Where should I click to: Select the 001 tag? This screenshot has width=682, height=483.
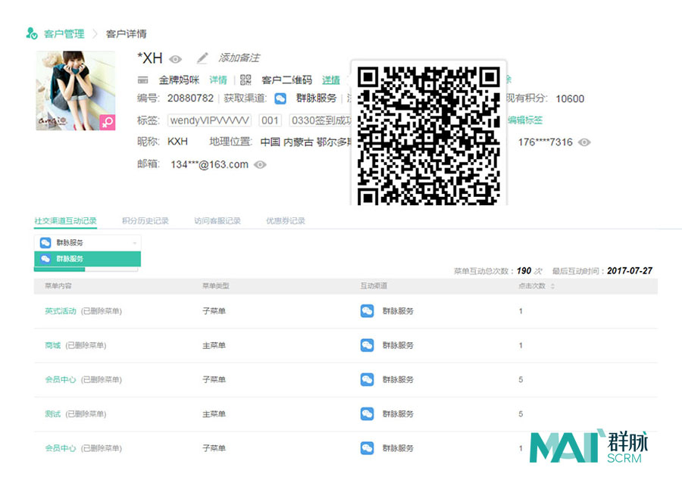[x=270, y=120]
